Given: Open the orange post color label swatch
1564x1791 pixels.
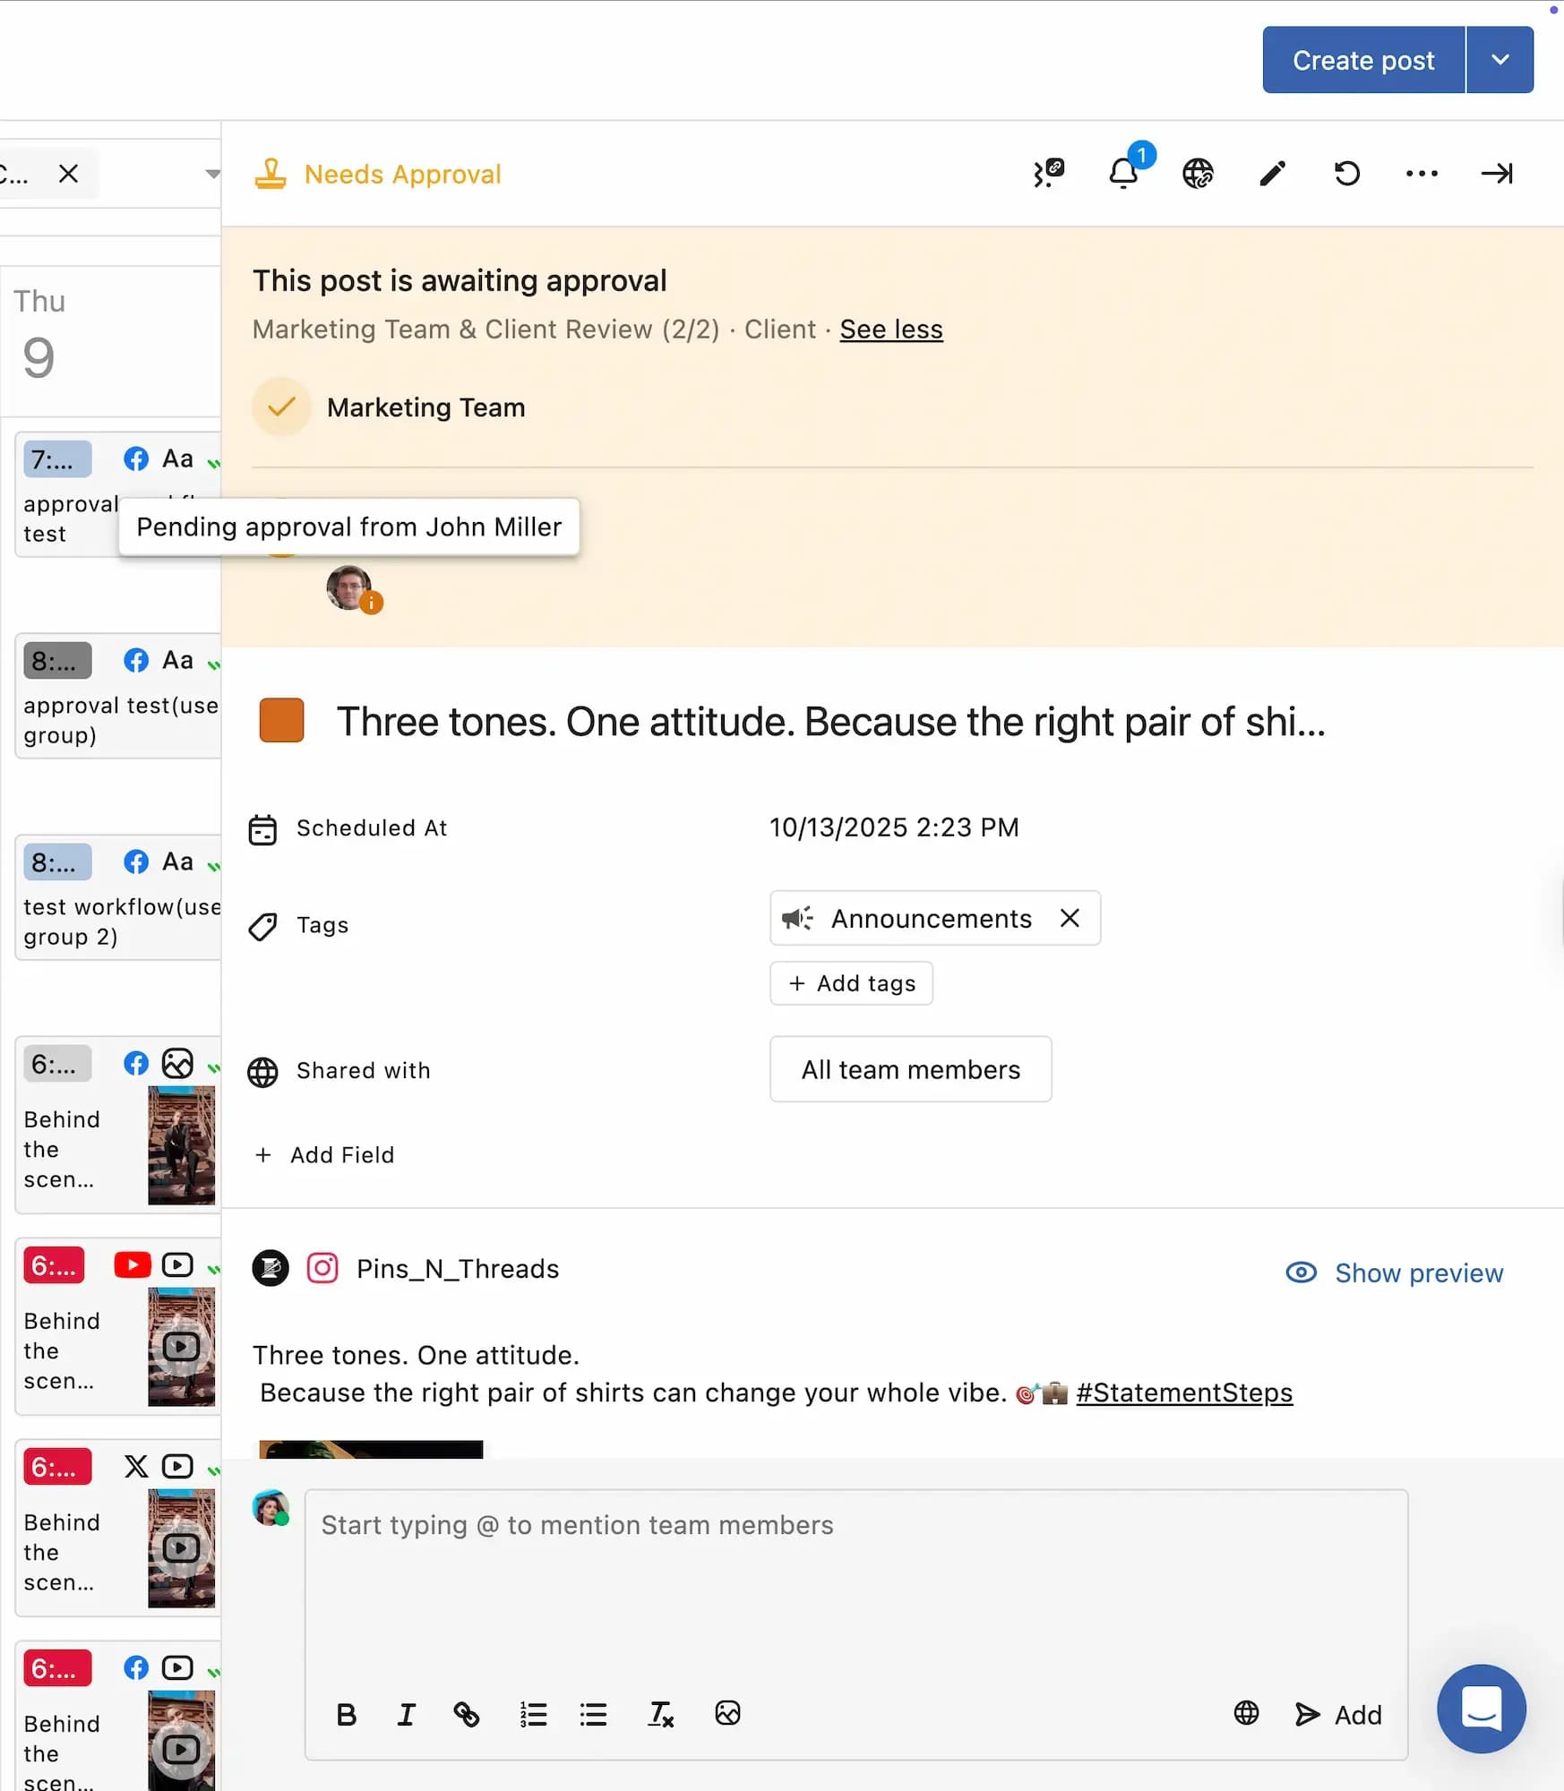Looking at the screenshot, I should (x=281, y=721).
